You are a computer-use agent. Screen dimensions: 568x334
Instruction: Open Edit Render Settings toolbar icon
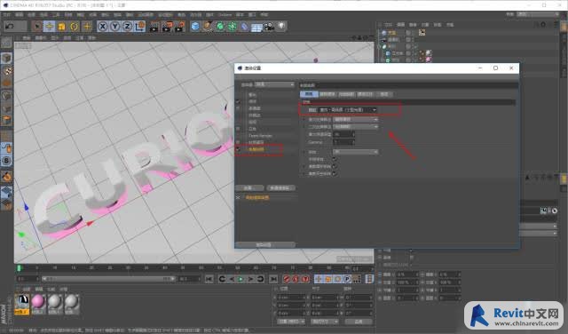coord(179,27)
